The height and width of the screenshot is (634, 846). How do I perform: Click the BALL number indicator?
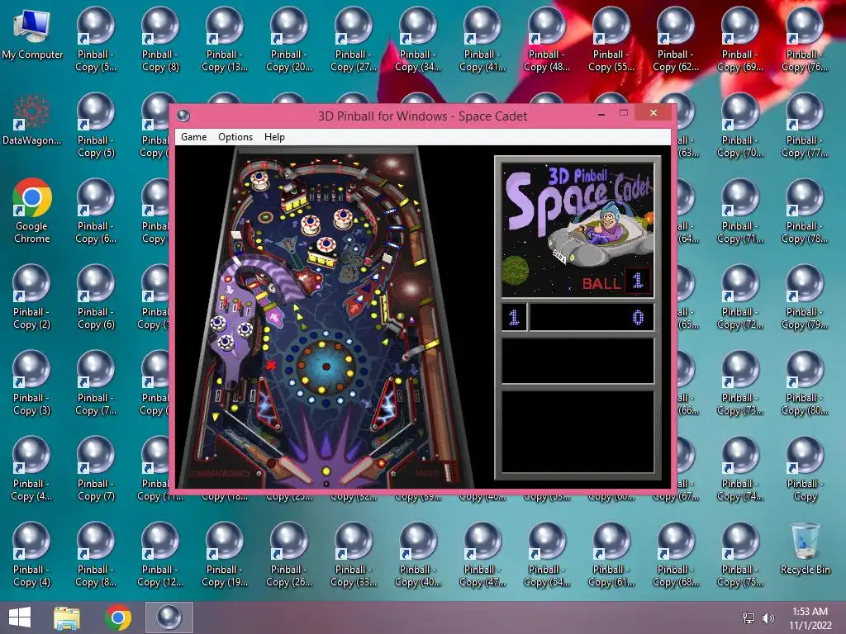click(x=637, y=281)
